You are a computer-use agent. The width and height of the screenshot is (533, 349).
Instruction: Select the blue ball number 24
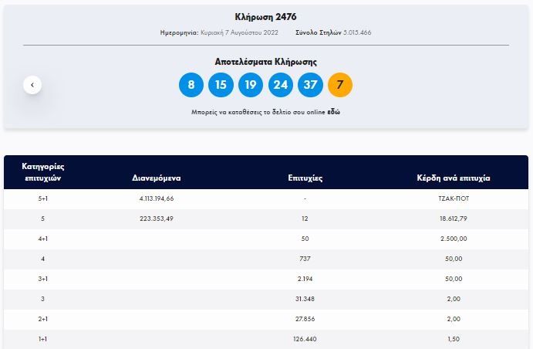(x=281, y=85)
